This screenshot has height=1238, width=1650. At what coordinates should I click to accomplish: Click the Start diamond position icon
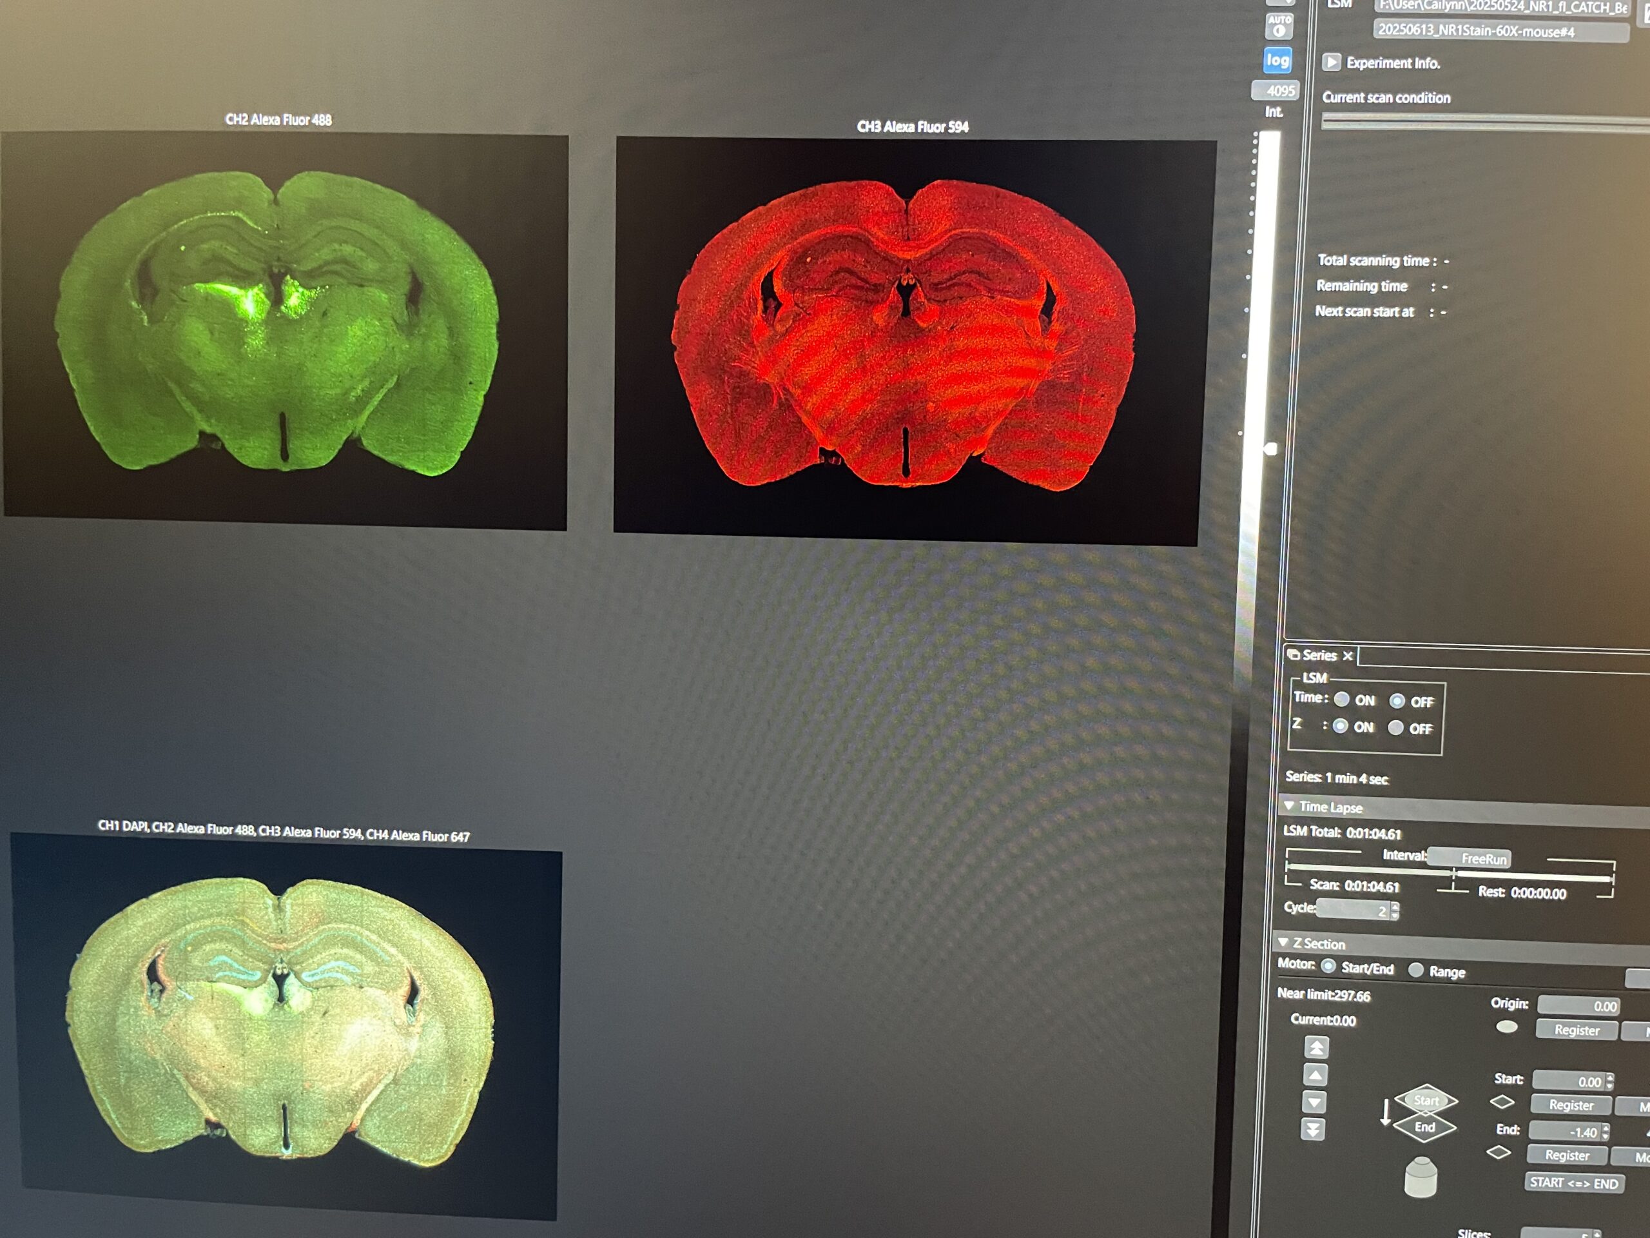pyautogui.click(x=1426, y=1100)
